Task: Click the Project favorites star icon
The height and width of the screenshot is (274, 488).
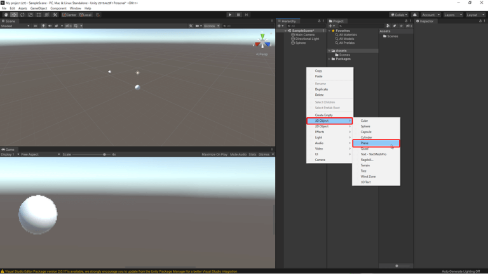Action: pos(401,26)
